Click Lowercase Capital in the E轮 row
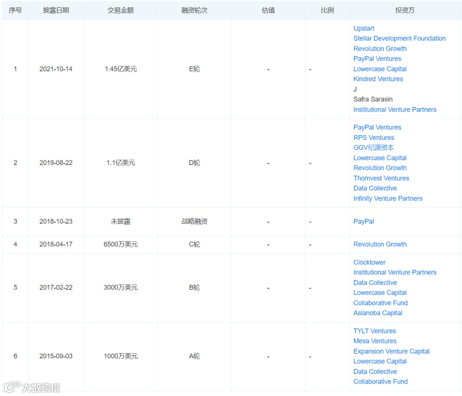 tap(380, 69)
